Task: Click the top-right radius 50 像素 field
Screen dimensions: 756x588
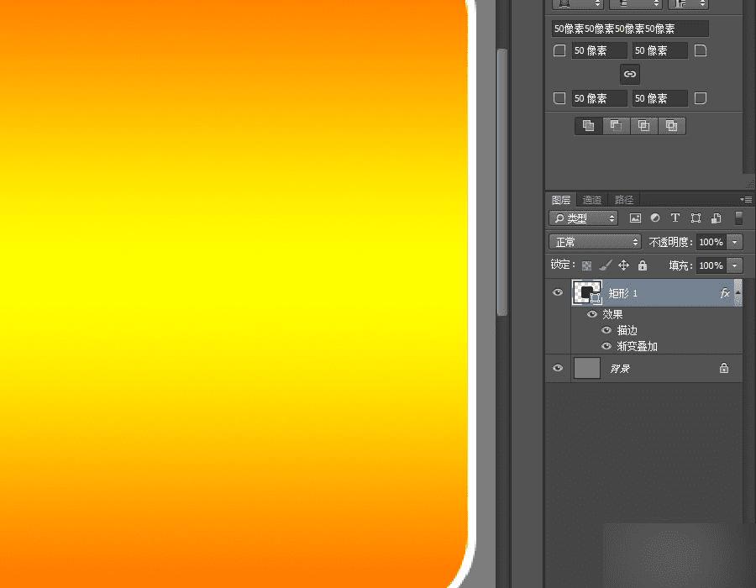Action: click(660, 50)
